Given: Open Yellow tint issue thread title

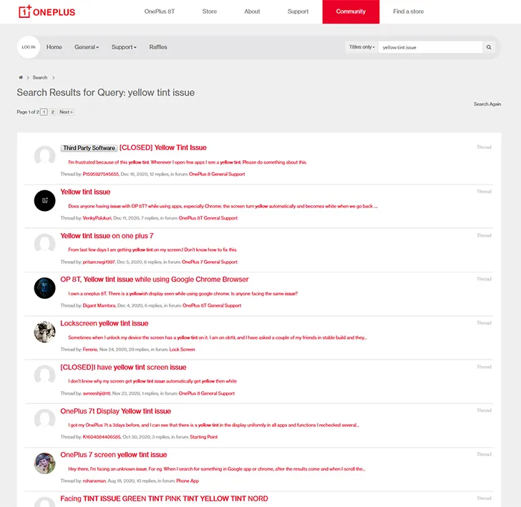Looking at the screenshot, I should point(85,192).
